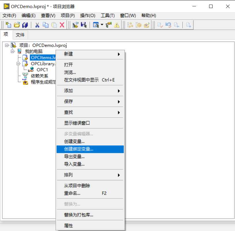Choose 导出变量... menu entry
The width and height of the screenshot is (235, 231).
[x=90, y=157]
